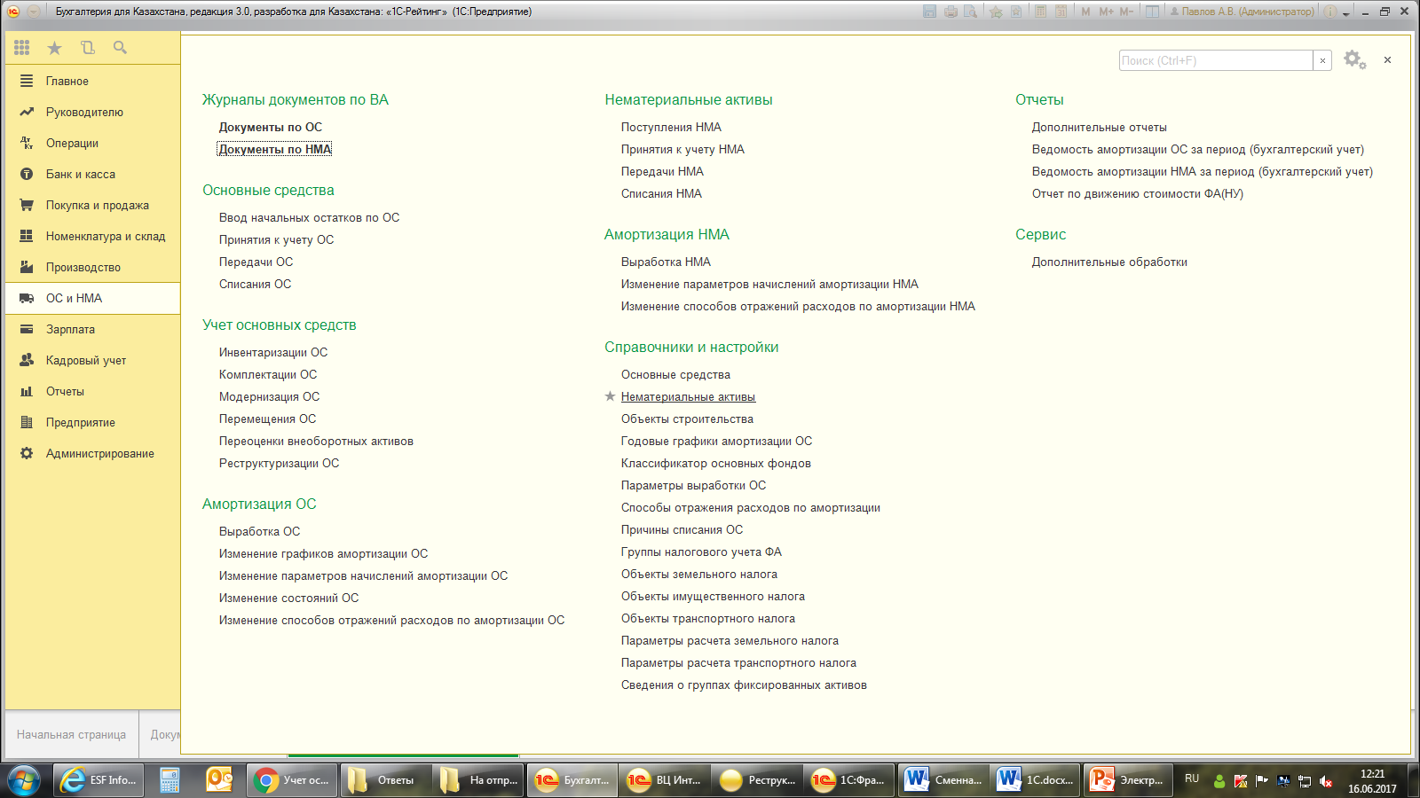Open Выработка НМА link
1420x798 pixels.
coord(666,262)
